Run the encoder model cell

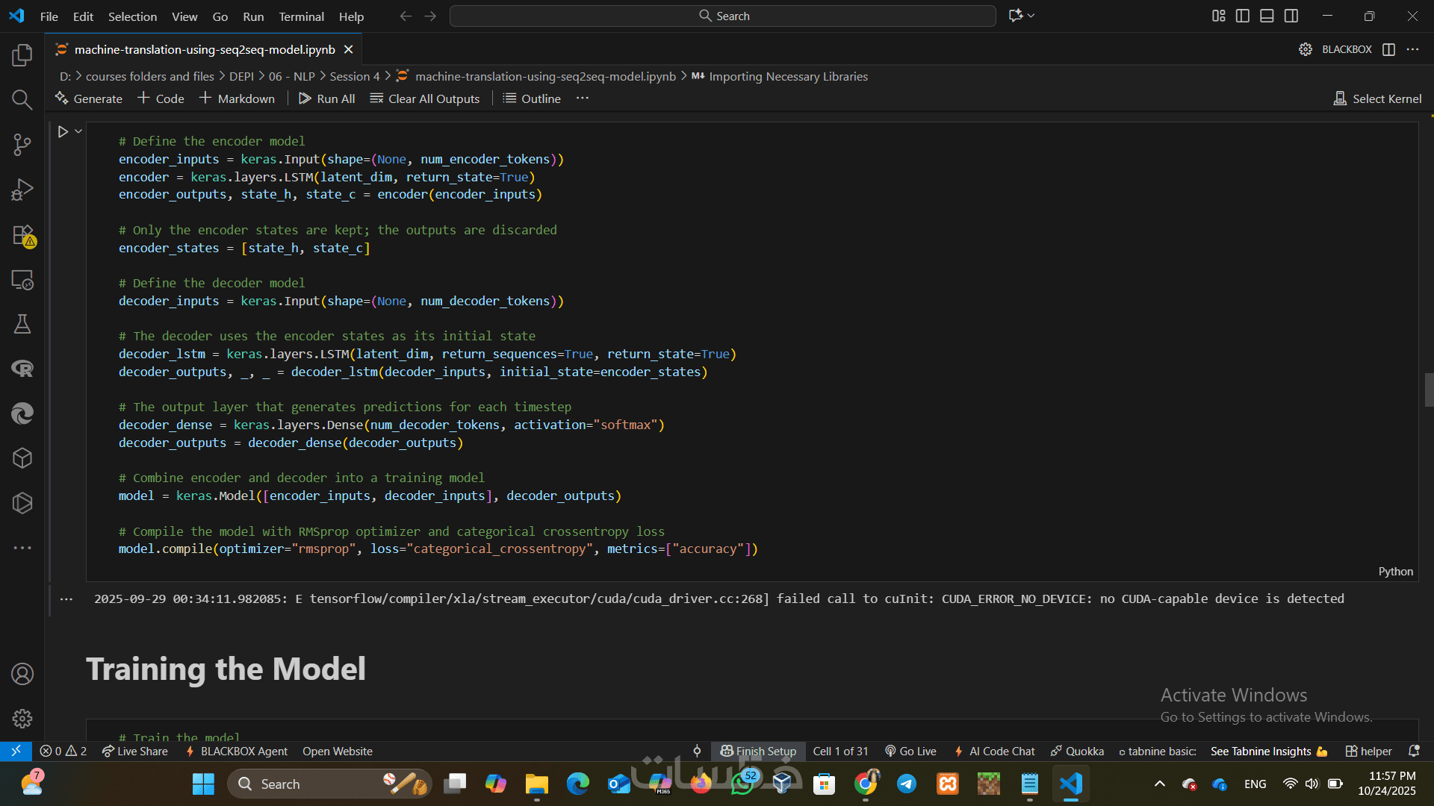pyautogui.click(x=63, y=131)
